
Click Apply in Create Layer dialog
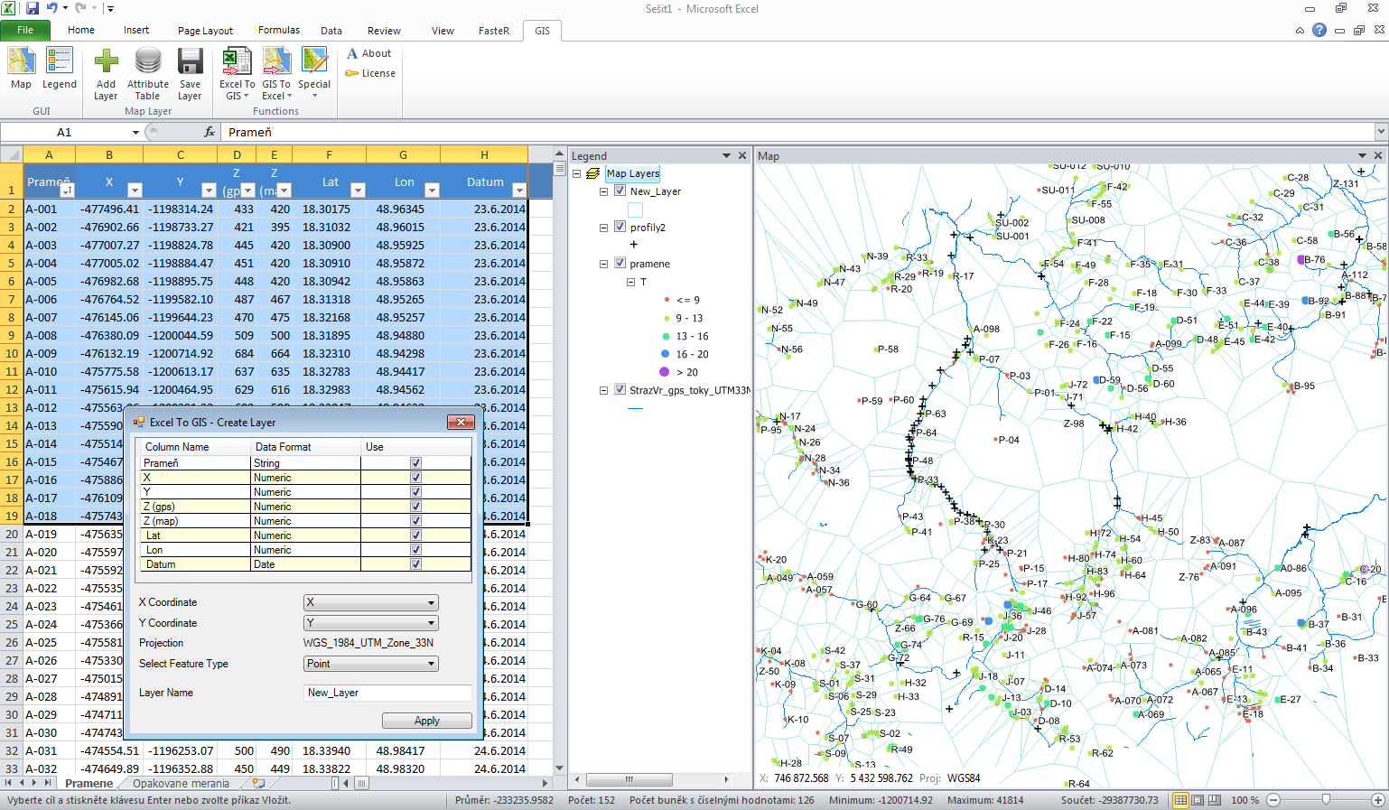pos(427,721)
